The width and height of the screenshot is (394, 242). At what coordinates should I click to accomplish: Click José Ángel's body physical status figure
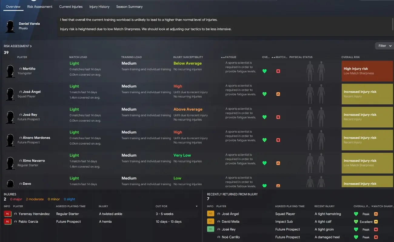pyautogui.click(x=315, y=94)
